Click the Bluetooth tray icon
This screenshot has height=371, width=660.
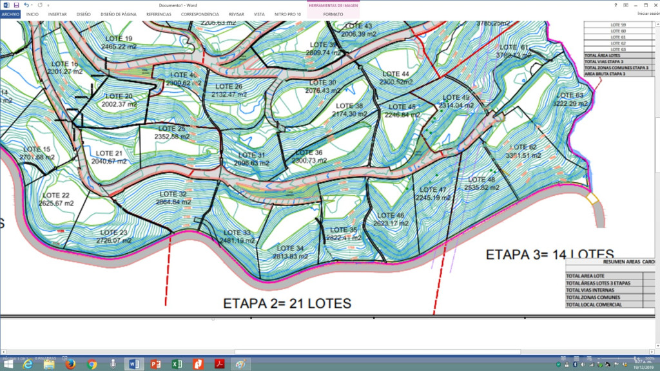[574, 365]
